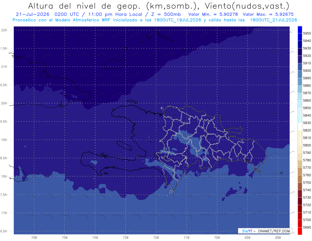Click the dark red swatch between 5730 and 5720

tap(300, 201)
